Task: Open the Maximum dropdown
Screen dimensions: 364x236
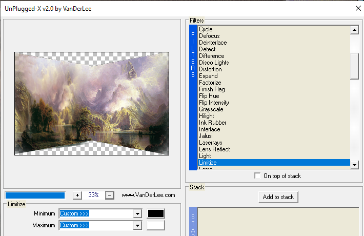Action: (137, 225)
